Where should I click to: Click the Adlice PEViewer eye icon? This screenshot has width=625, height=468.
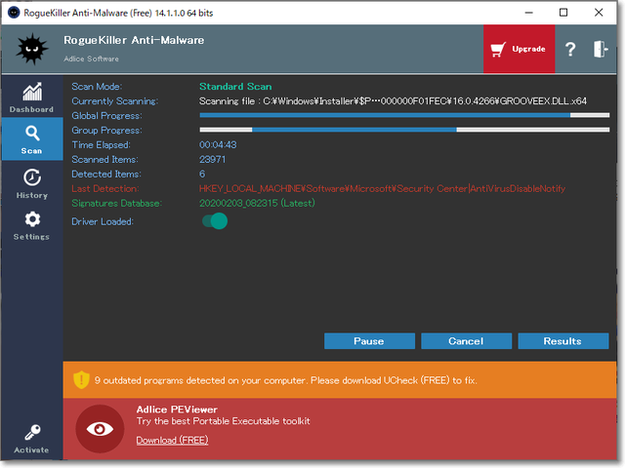[x=100, y=428]
